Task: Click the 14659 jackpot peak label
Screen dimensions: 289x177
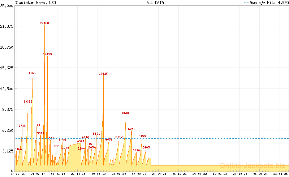Action: coord(33,73)
